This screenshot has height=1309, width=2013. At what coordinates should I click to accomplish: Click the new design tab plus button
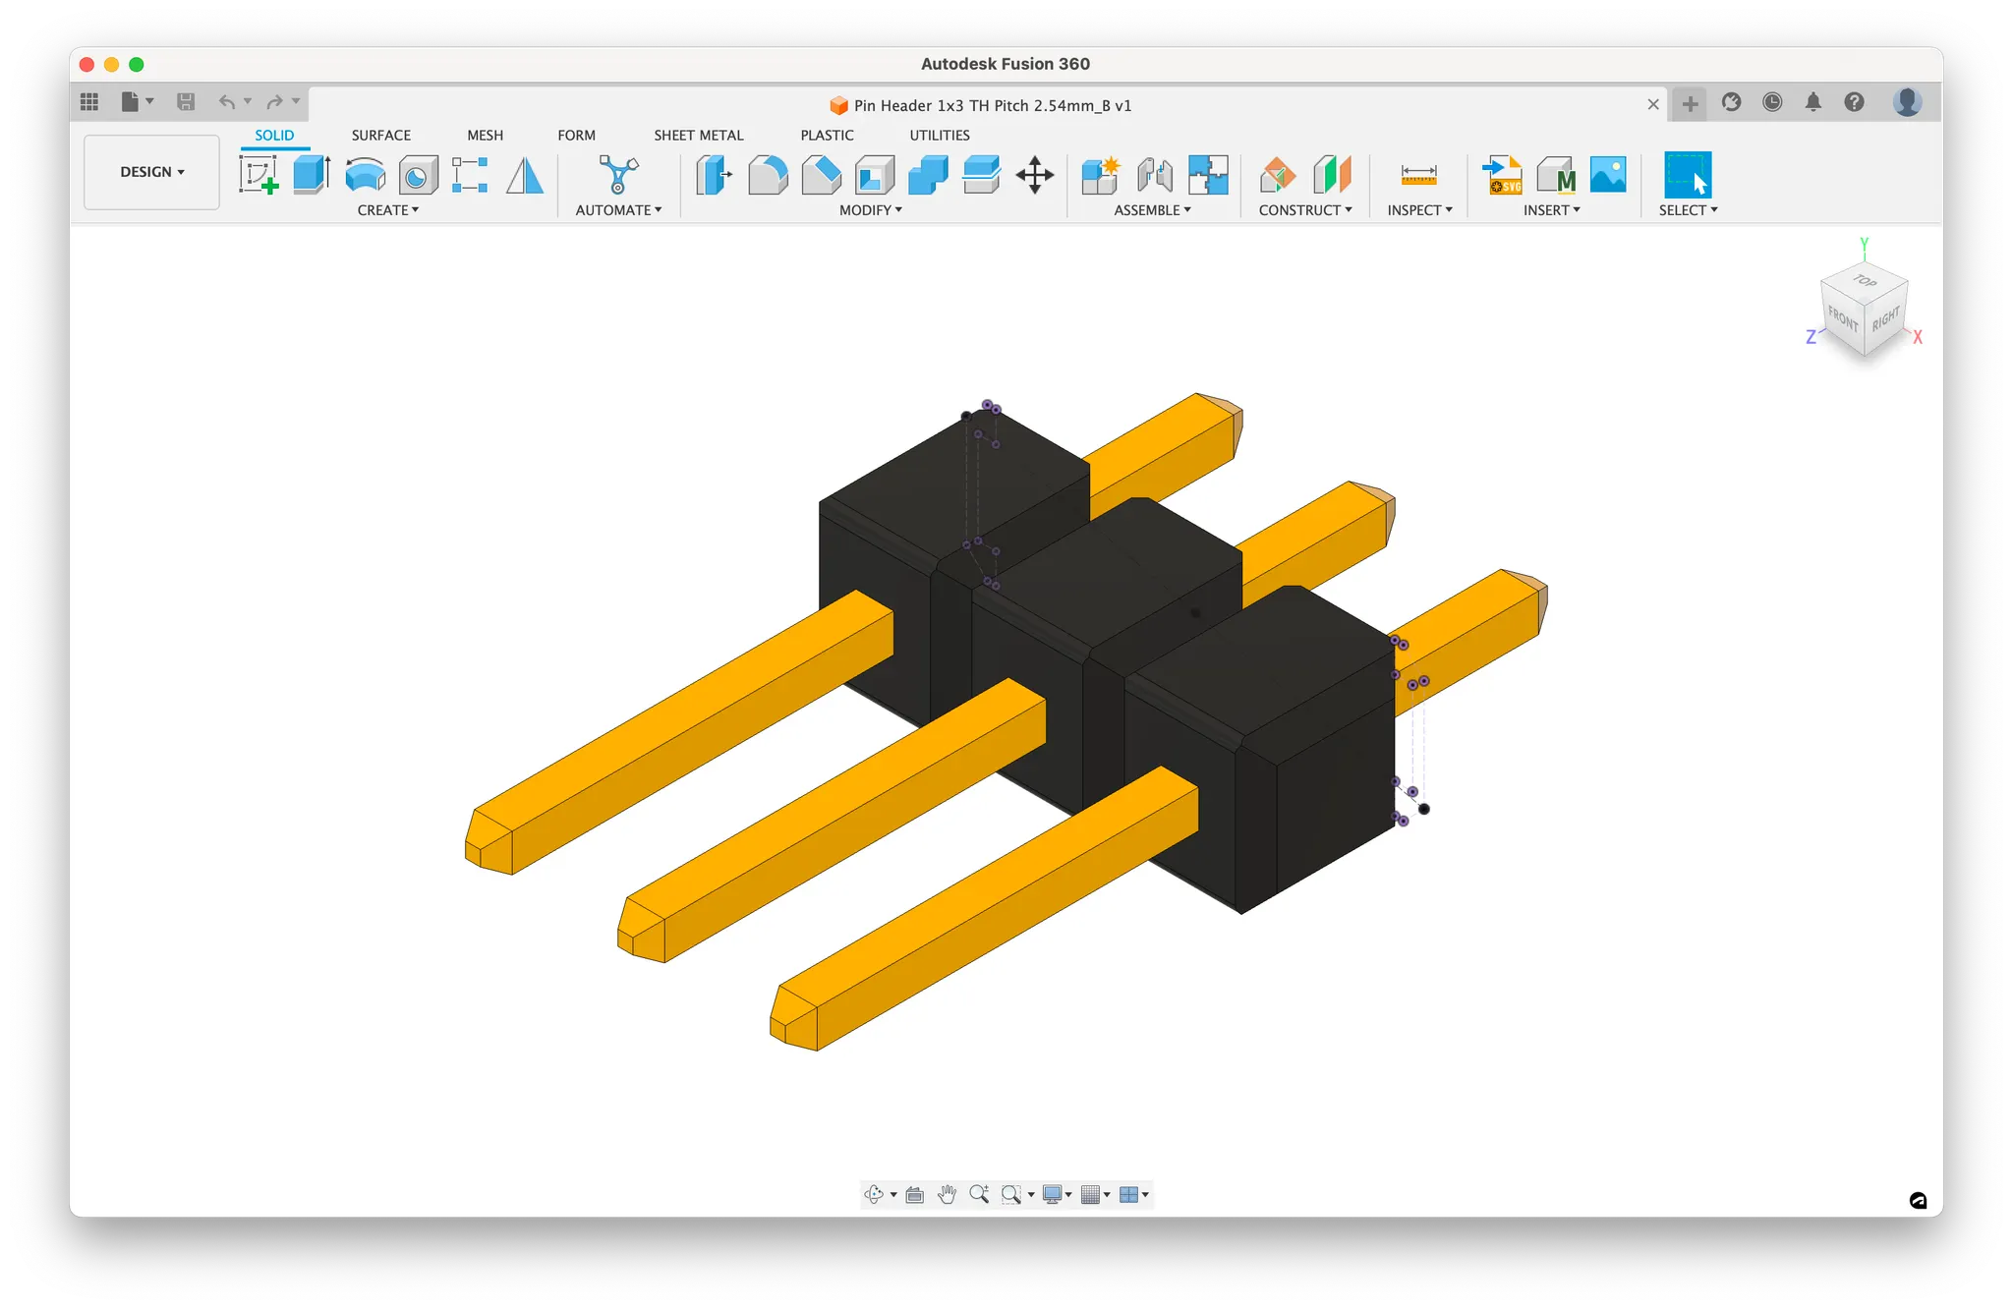click(1690, 103)
